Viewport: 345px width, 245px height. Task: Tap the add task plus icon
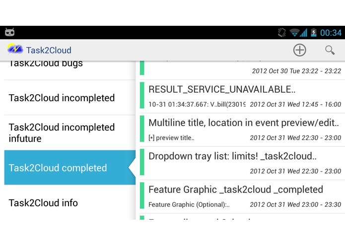pos(299,50)
